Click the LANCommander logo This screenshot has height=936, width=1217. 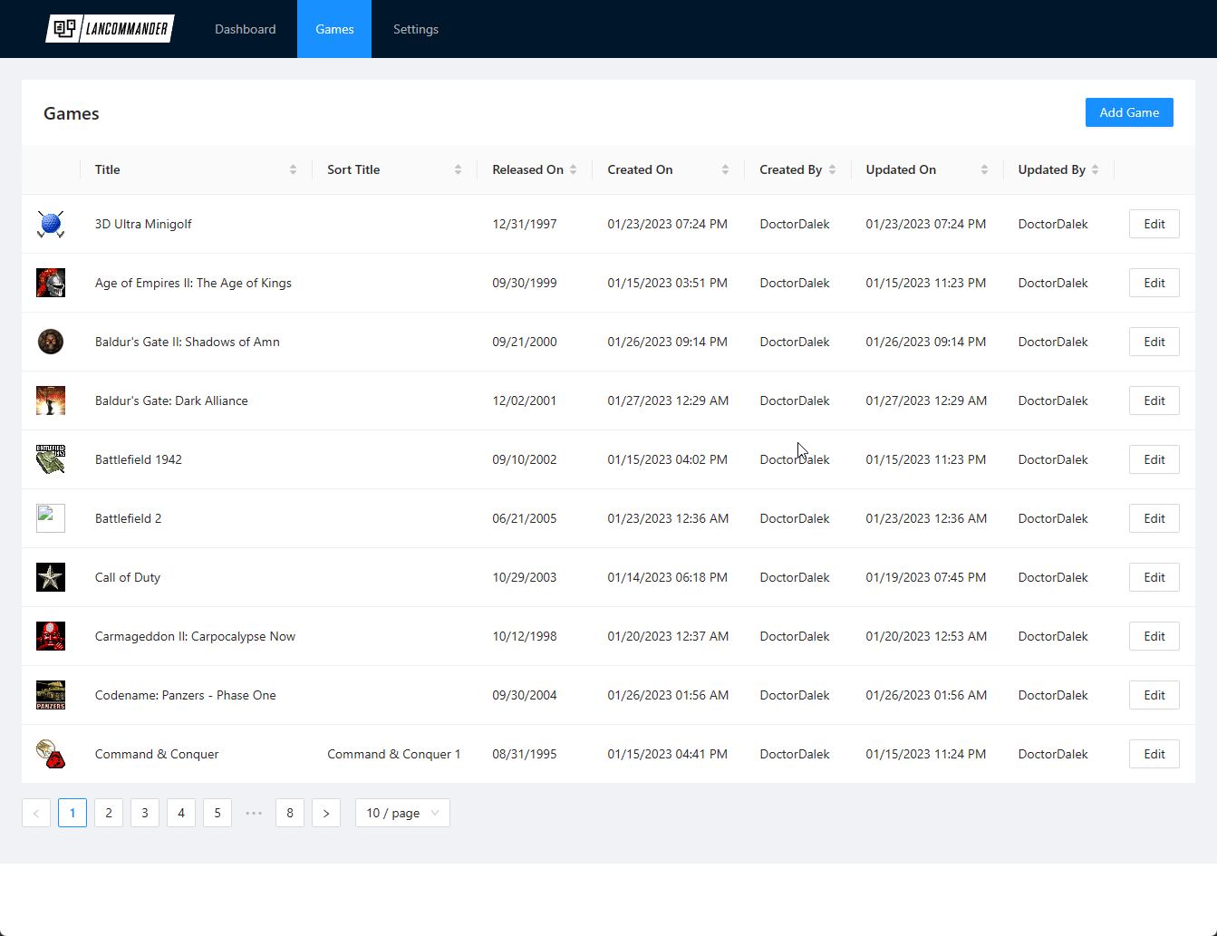[110, 29]
